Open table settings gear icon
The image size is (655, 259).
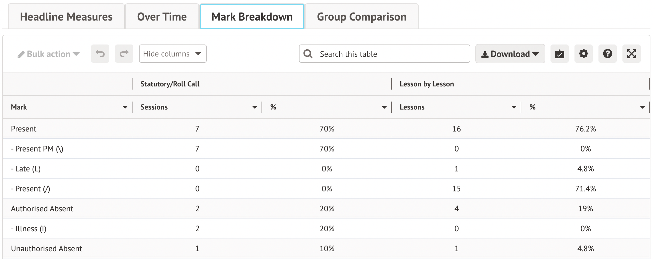click(583, 54)
